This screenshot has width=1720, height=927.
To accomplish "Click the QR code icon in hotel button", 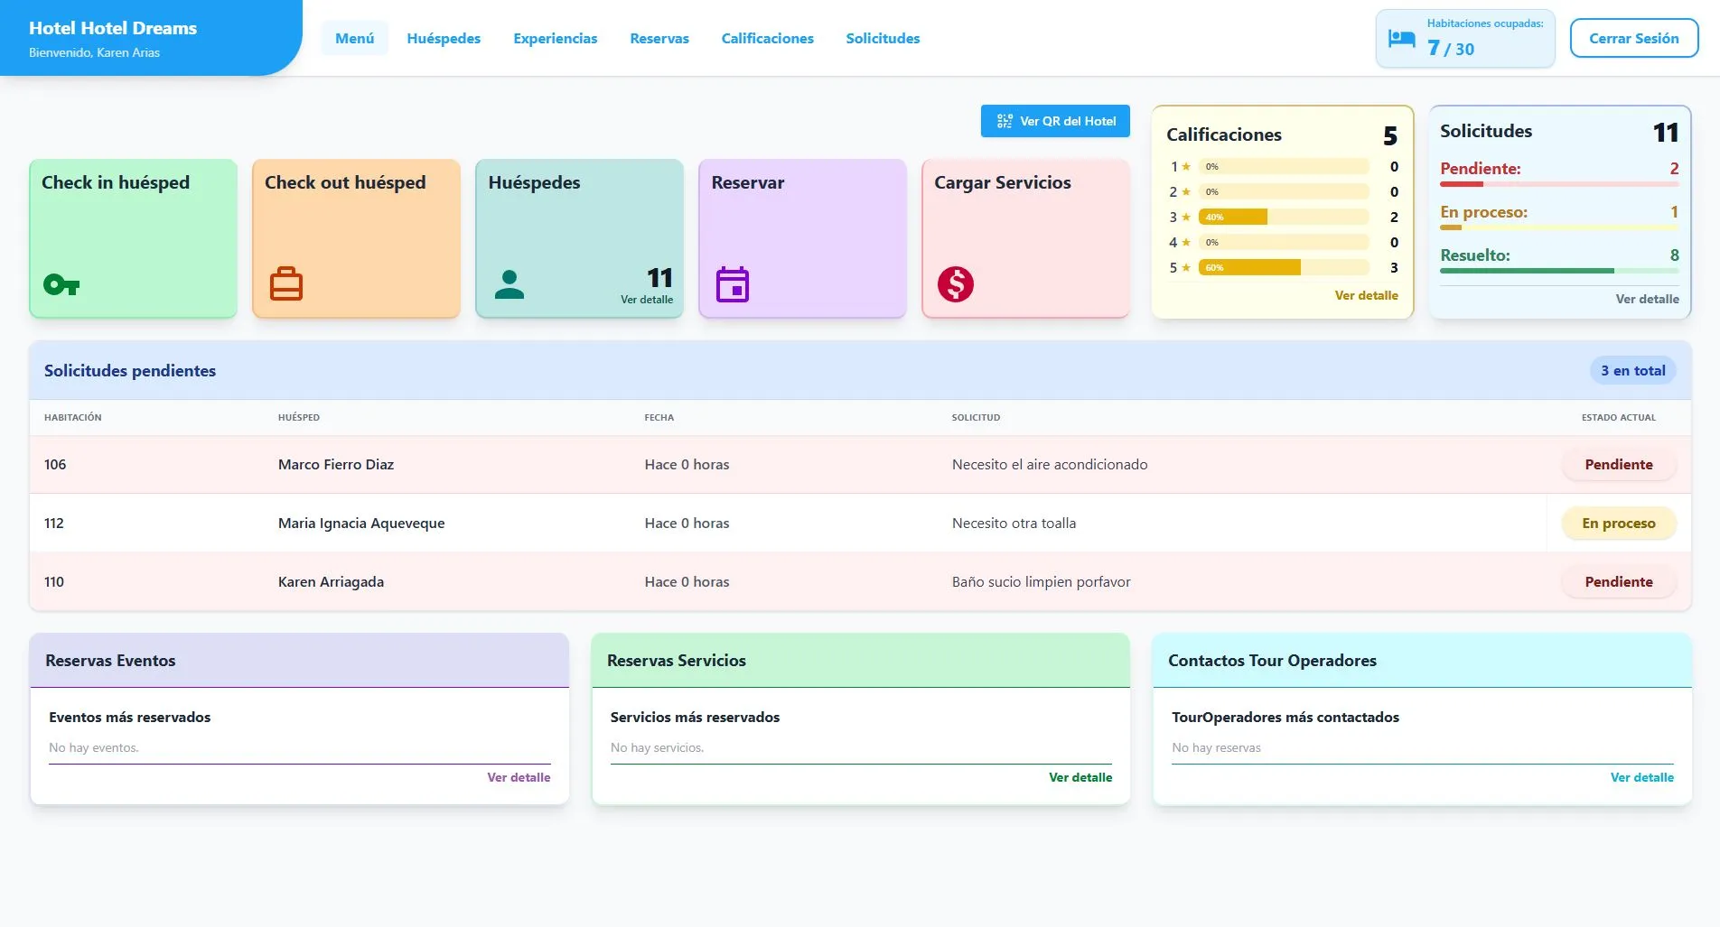I will pyautogui.click(x=1005, y=121).
